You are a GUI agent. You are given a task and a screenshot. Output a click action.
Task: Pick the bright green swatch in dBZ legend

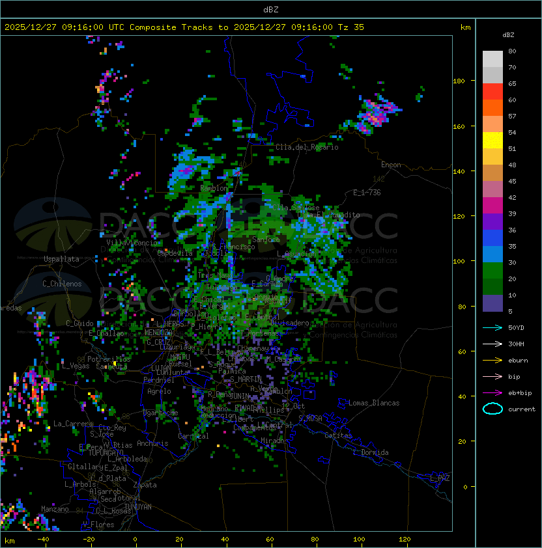492,271
